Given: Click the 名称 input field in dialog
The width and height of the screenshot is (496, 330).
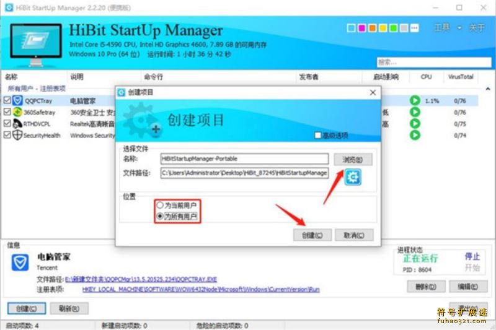Looking at the screenshot, I should tap(244, 159).
